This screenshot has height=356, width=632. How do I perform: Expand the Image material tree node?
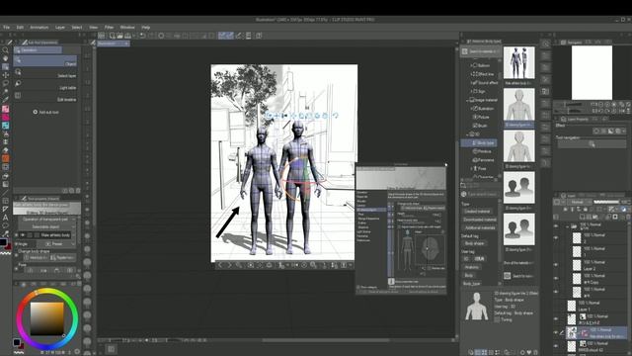(467, 100)
